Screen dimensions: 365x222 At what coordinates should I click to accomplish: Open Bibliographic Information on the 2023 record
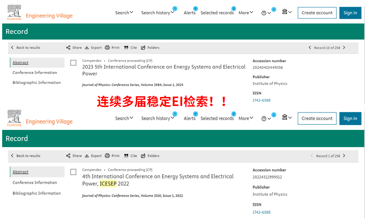[x=37, y=82]
